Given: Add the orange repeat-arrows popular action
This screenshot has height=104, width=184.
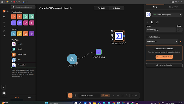Looking at the screenshot, I should point(14,17).
